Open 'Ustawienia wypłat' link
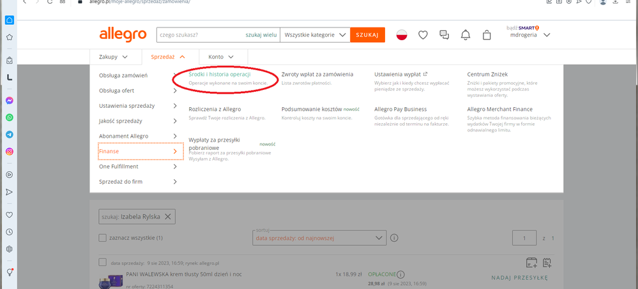This screenshot has height=289, width=638. click(401, 75)
